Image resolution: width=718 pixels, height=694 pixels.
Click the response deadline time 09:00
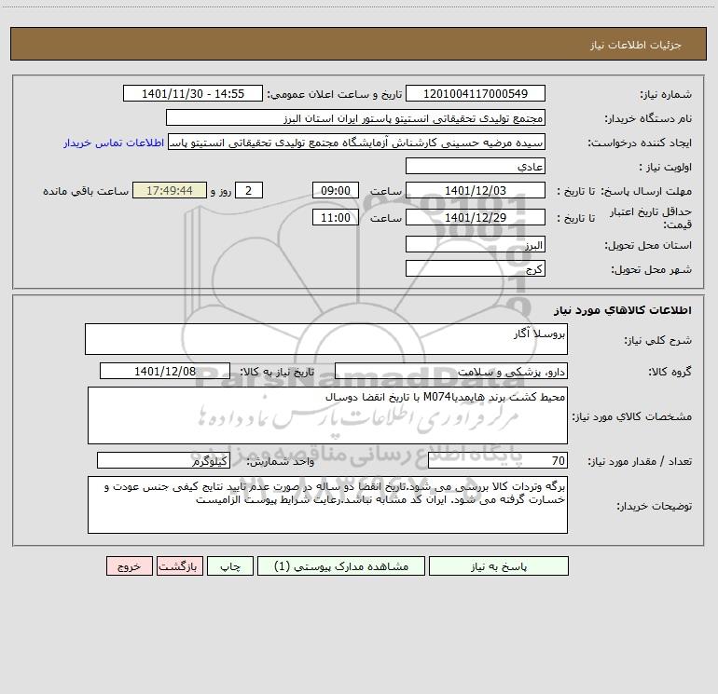(335, 190)
